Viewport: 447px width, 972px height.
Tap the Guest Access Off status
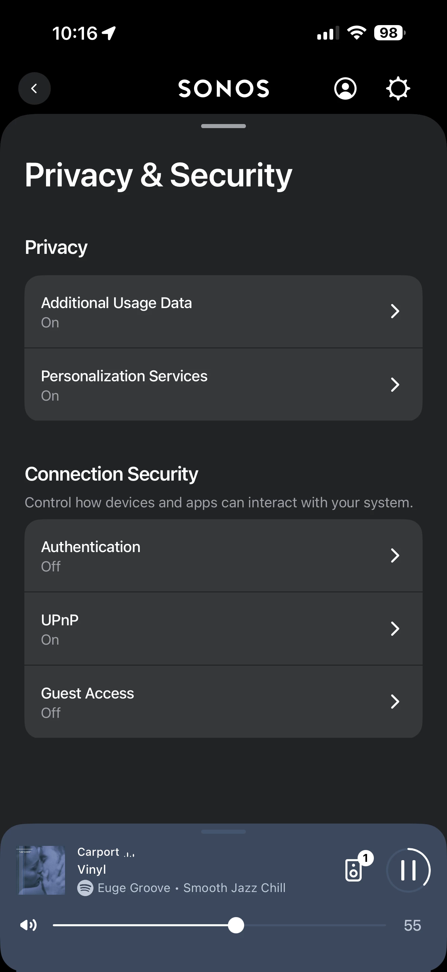51,713
